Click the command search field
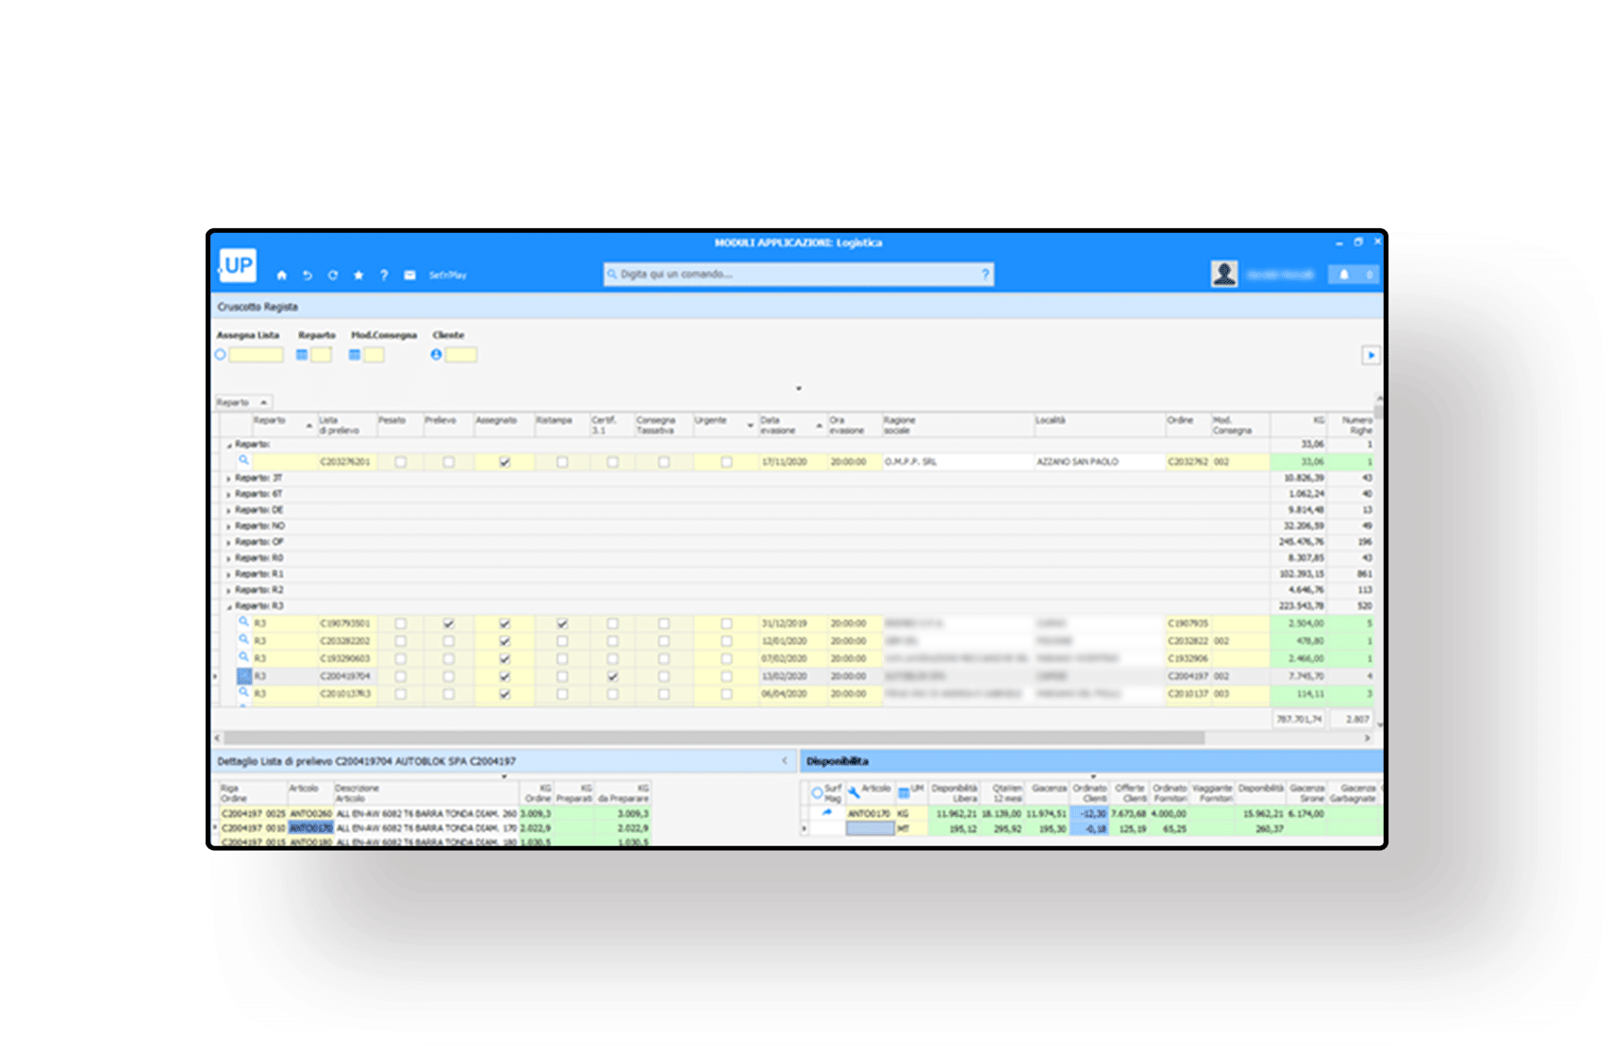The height and width of the screenshot is (1049, 1611). pos(797,275)
